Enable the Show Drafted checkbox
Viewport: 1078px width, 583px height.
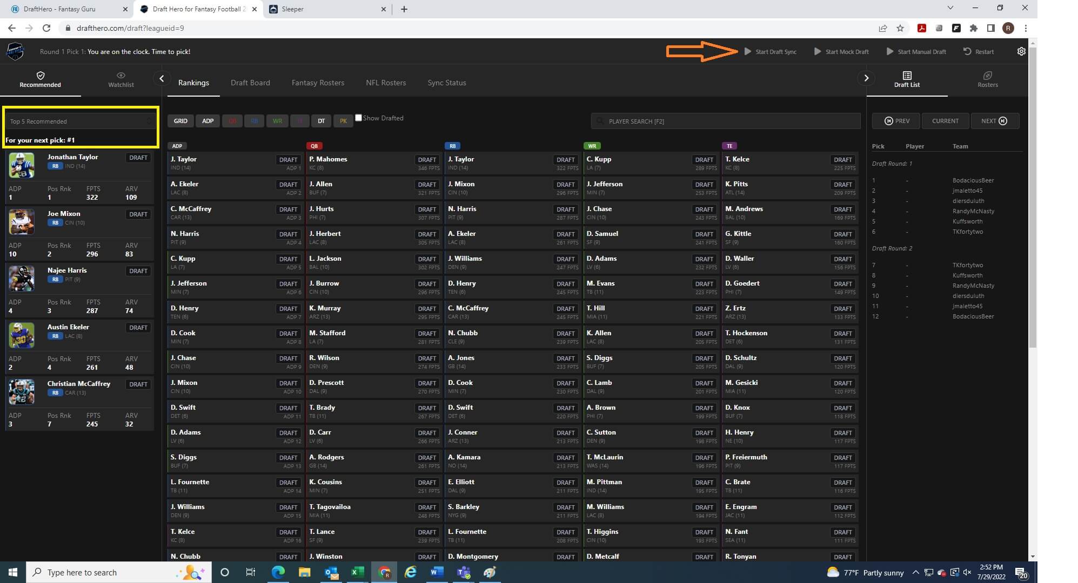[358, 118]
